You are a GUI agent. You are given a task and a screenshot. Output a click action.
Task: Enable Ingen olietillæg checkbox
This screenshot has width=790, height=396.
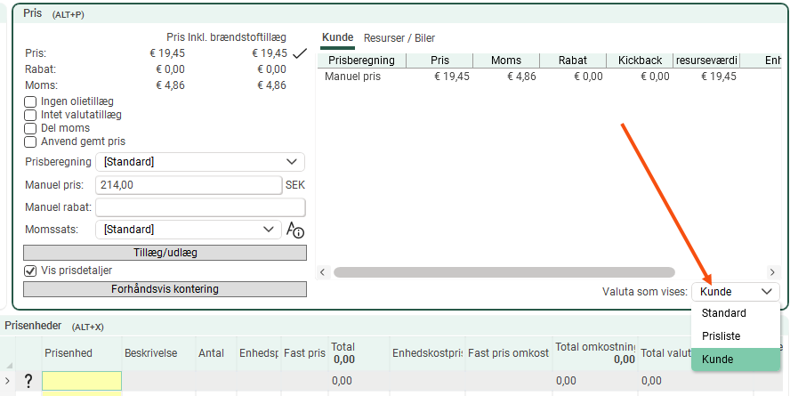30,101
